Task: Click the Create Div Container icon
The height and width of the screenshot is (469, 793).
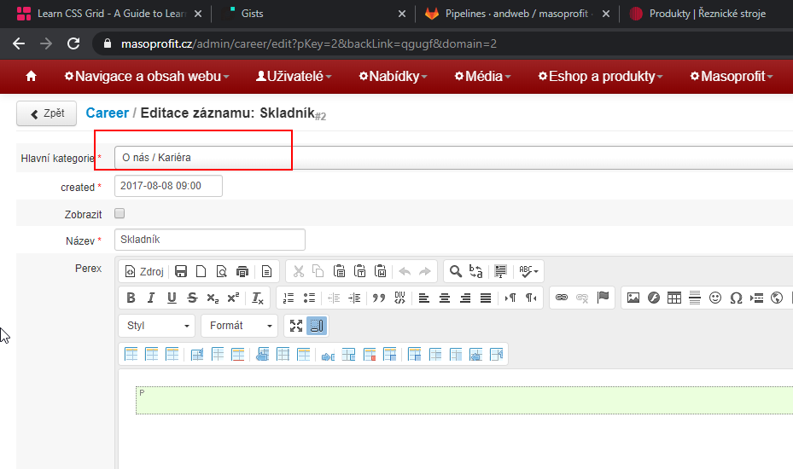Action: pyautogui.click(x=399, y=298)
